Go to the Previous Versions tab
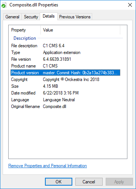Image resolution: width=136 pixels, height=189 pixels. click(x=75, y=17)
